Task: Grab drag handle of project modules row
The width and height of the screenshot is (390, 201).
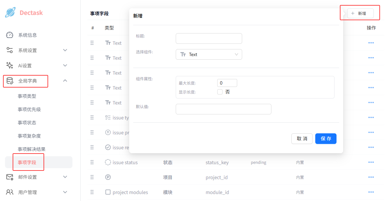Action: tap(92, 192)
